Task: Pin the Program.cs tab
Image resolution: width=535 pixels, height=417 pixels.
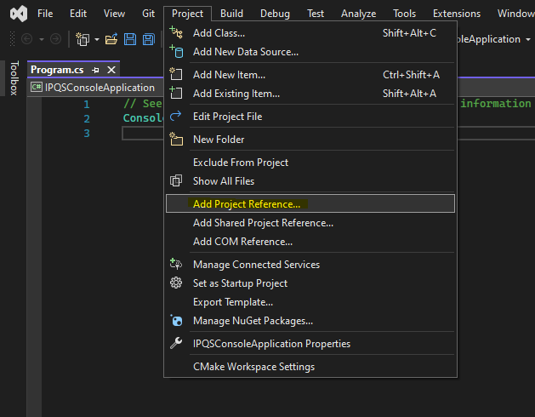Action: pyautogui.click(x=95, y=70)
